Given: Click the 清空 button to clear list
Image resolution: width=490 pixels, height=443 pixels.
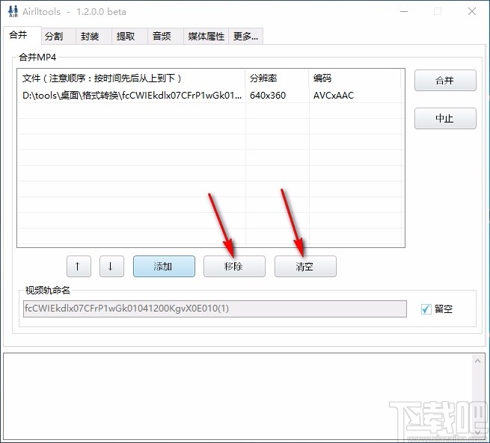Looking at the screenshot, I should [305, 266].
